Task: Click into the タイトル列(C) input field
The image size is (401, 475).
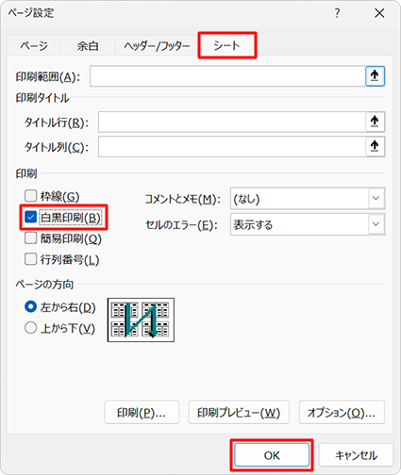Action: pyautogui.click(x=232, y=146)
